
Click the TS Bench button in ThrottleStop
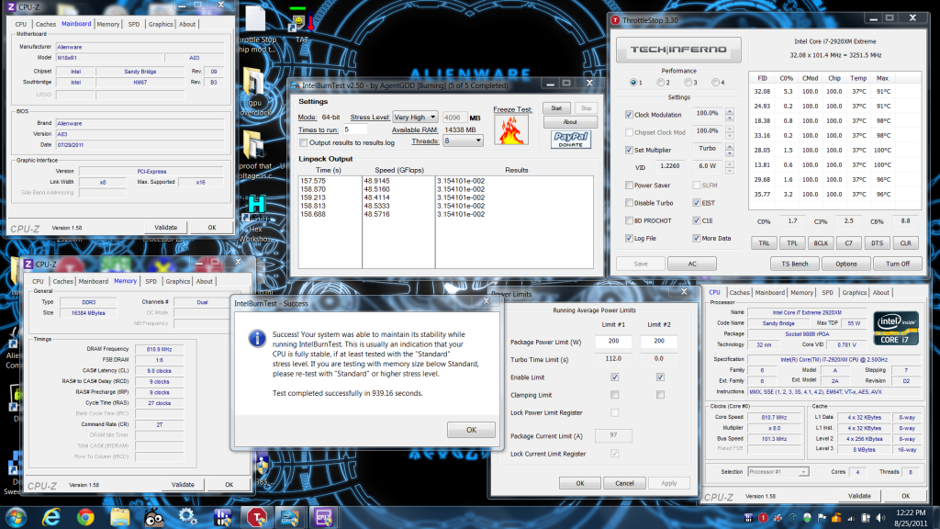pos(795,264)
